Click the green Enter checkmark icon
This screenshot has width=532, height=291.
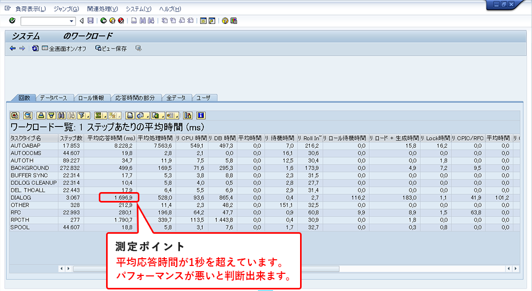12,21
